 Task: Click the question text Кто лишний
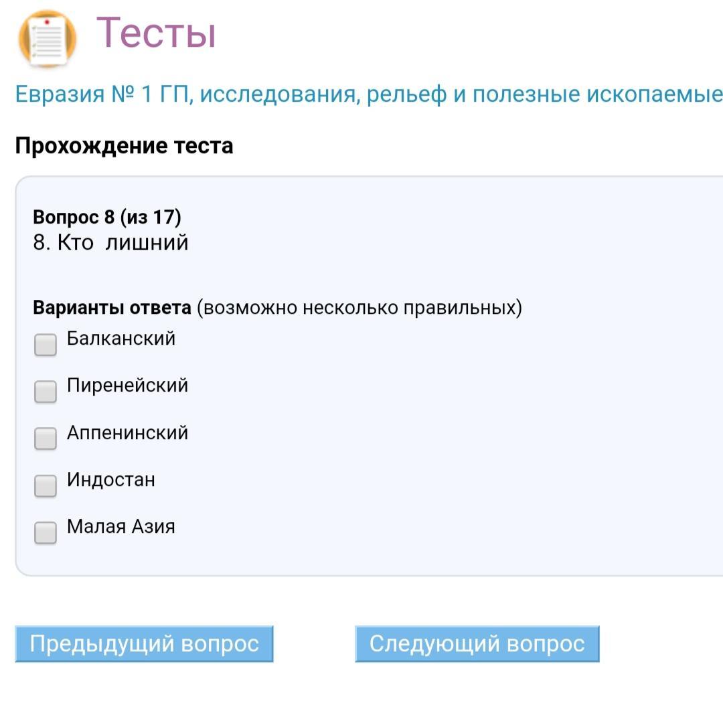coord(111,242)
